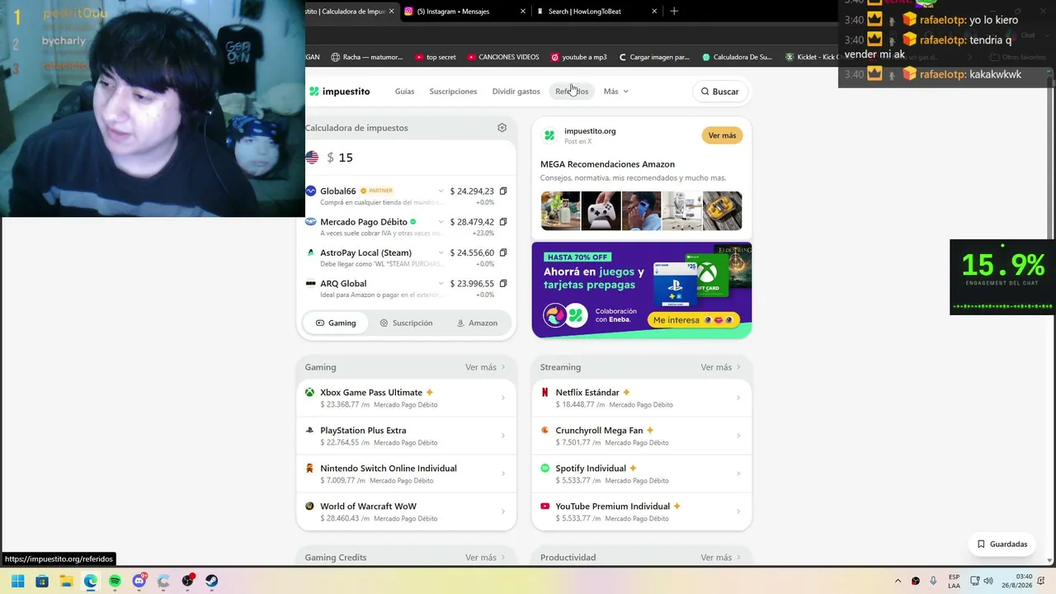Image resolution: width=1056 pixels, height=594 pixels.
Task: Copy the Mercado Pago Débito amount
Action: 503,222
